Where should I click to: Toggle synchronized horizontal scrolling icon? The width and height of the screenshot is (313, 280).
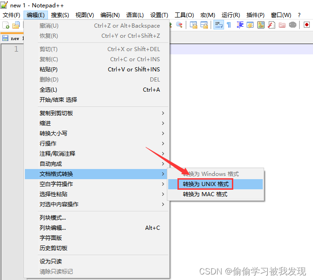pyautogui.click(x=204, y=25)
